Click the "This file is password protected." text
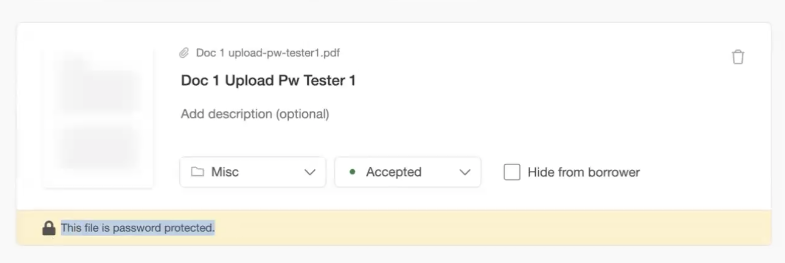The height and width of the screenshot is (263, 785). tap(138, 228)
